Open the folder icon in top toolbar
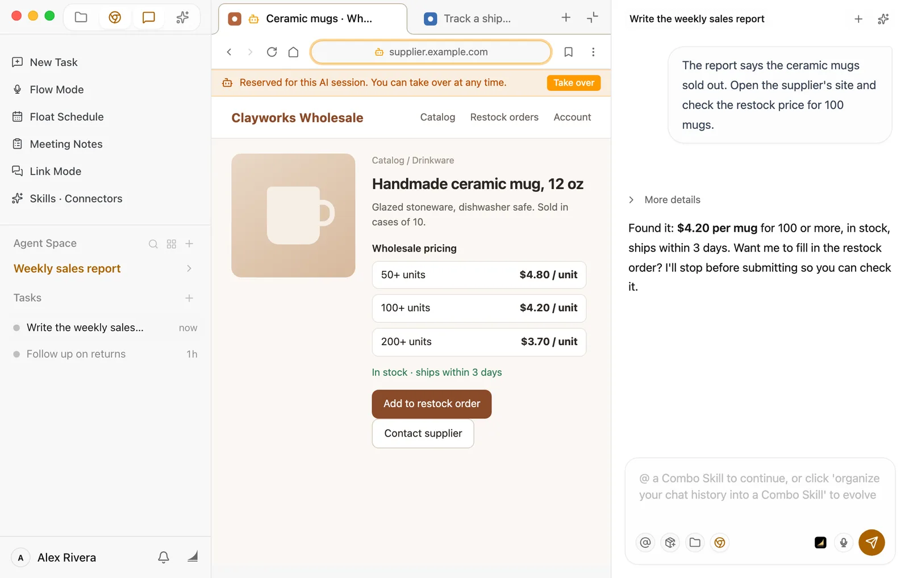 81,17
